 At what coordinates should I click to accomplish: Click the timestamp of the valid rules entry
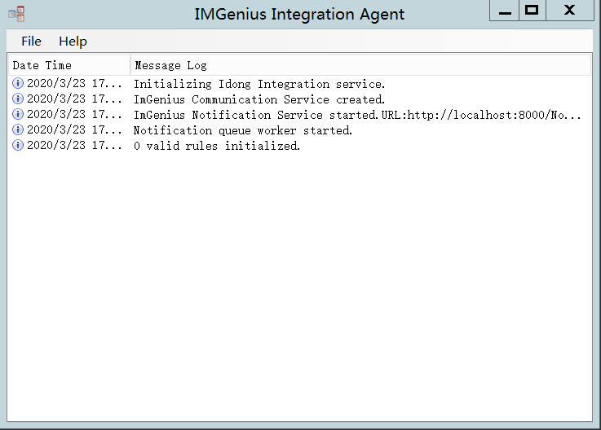(74, 146)
